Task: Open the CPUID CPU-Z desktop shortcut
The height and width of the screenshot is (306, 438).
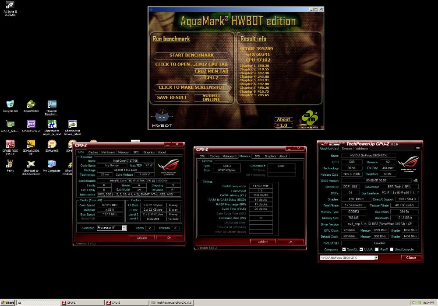Action: pos(31,126)
